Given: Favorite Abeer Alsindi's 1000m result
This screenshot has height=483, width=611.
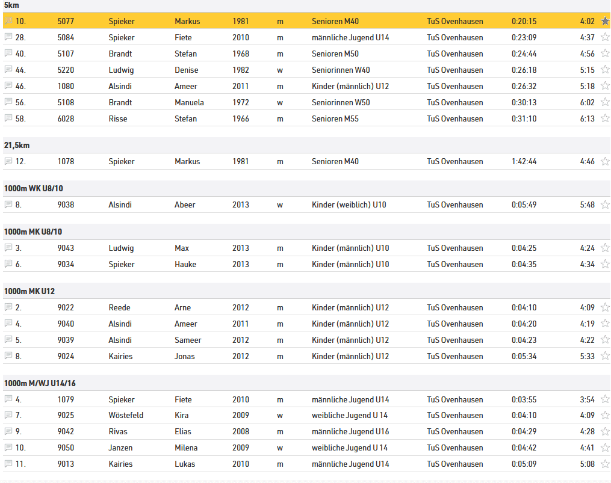Looking at the screenshot, I should pyautogui.click(x=605, y=204).
